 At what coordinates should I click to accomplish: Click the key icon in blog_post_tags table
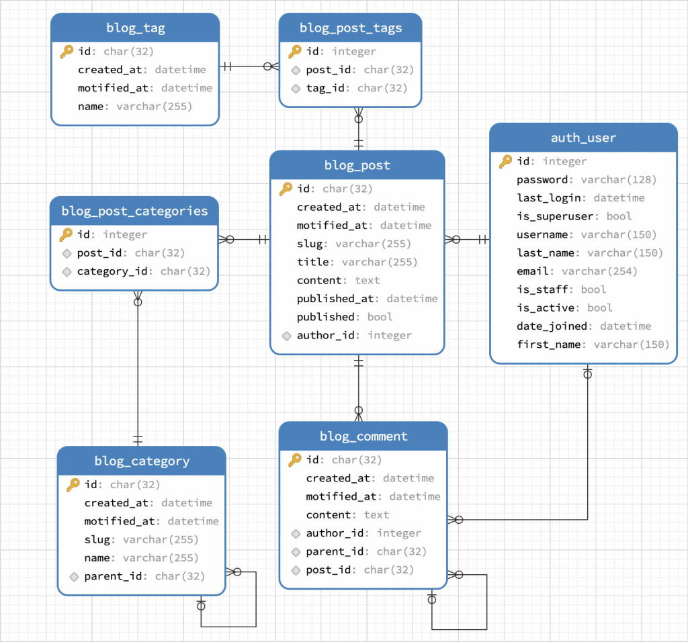coord(295,51)
